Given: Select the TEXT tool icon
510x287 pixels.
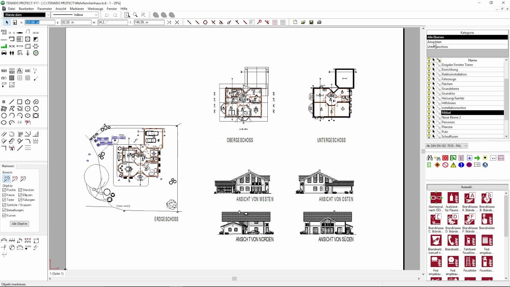Looking at the screenshot, I should coord(4,71).
